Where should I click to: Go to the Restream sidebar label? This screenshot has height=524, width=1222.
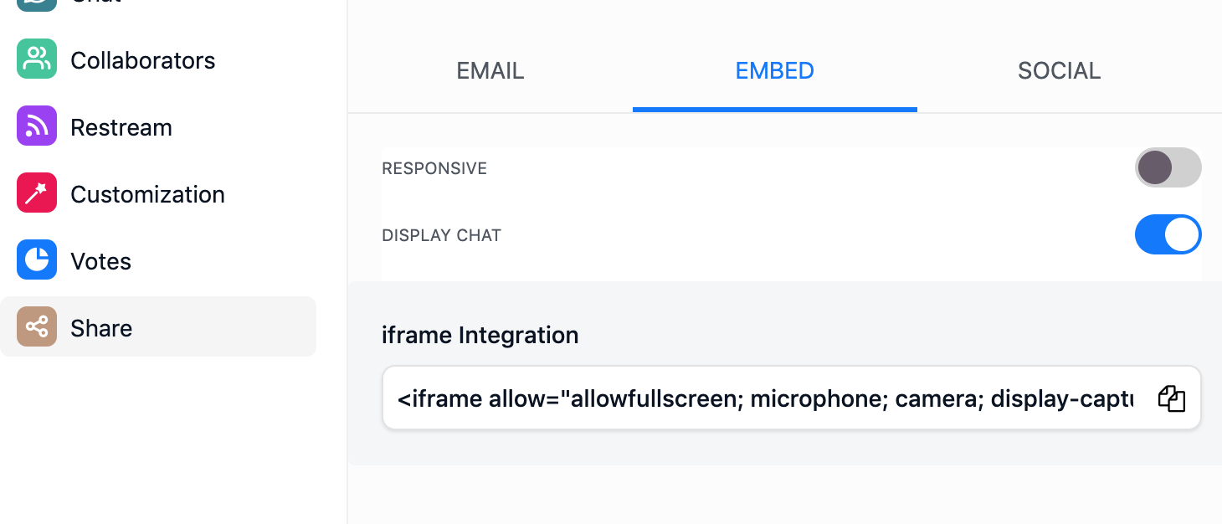tap(121, 127)
